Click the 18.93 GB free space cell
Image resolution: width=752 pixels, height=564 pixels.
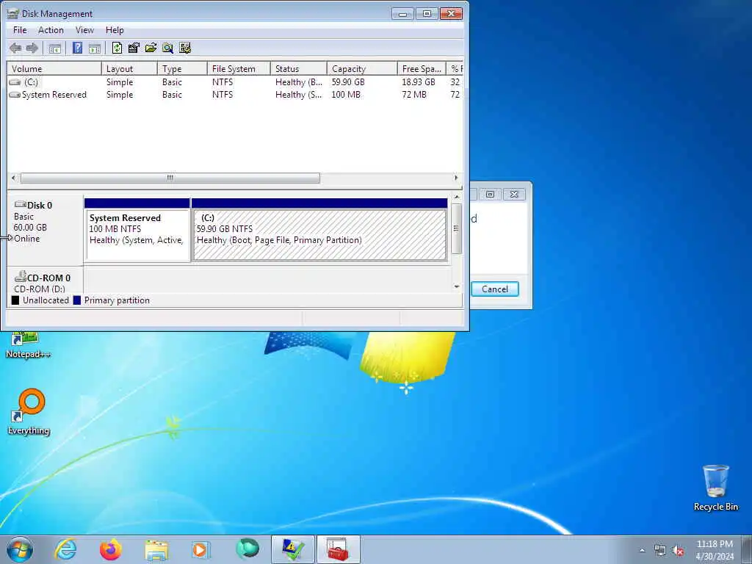click(418, 82)
